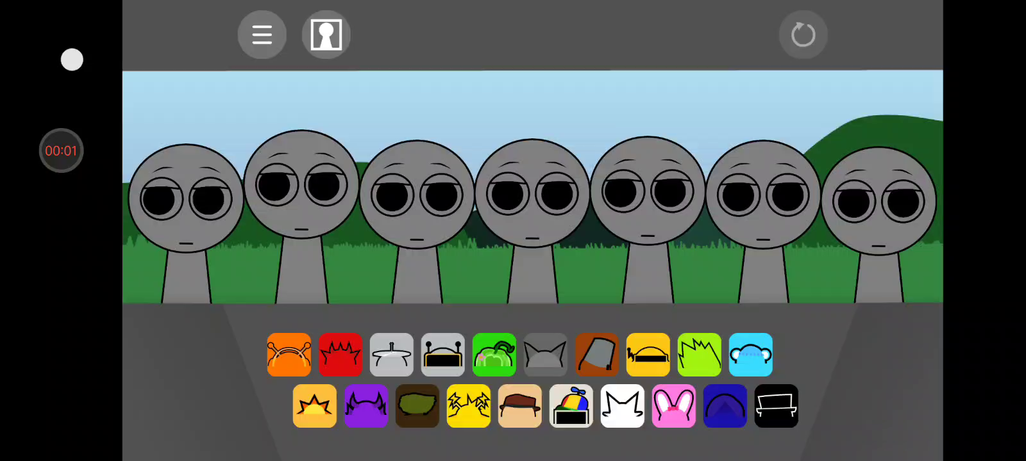Tap the 00:01 recording timer
1026x461 pixels.
(62, 150)
